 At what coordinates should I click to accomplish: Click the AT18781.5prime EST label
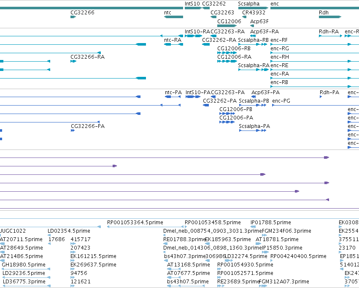[277, 239]
